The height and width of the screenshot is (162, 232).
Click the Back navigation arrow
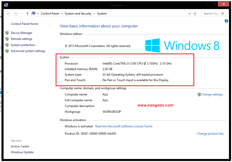(8, 14)
